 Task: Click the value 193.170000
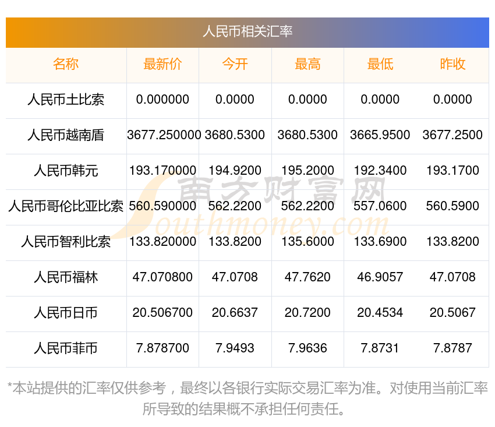coord(162,171)
